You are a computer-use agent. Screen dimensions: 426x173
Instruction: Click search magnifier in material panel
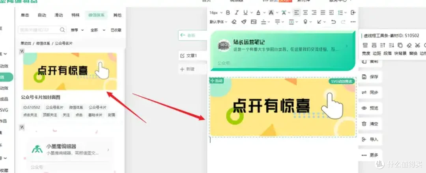click(x=62, y=29)
